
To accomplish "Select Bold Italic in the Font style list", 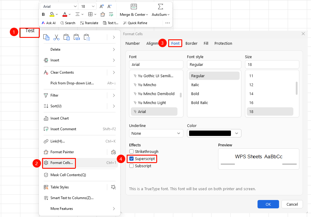I will click(200, 103).
